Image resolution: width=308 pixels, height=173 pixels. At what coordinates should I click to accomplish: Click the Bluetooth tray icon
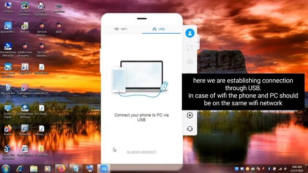coord(269,169)
